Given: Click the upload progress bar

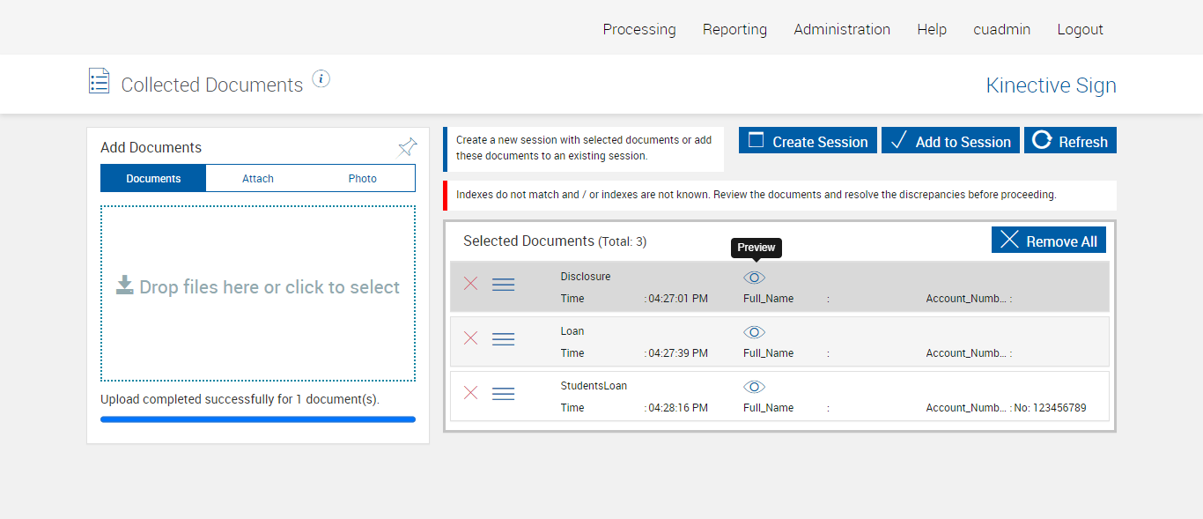Looking at the screenshot, I should click(258, 419).
